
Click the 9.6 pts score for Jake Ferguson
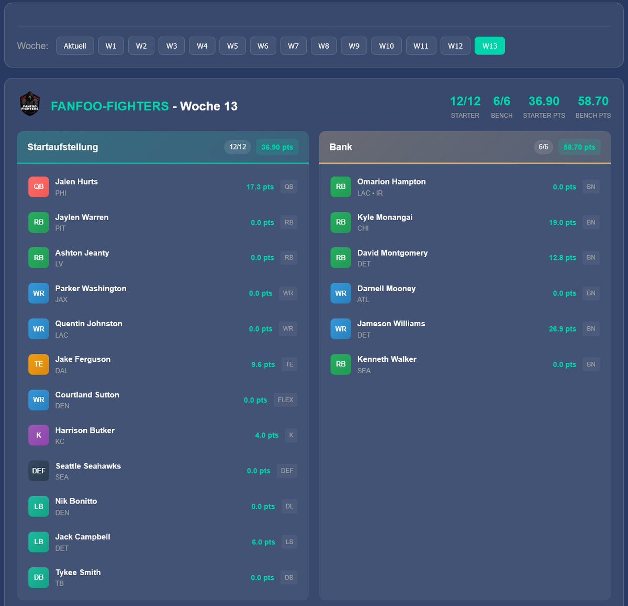263,364
